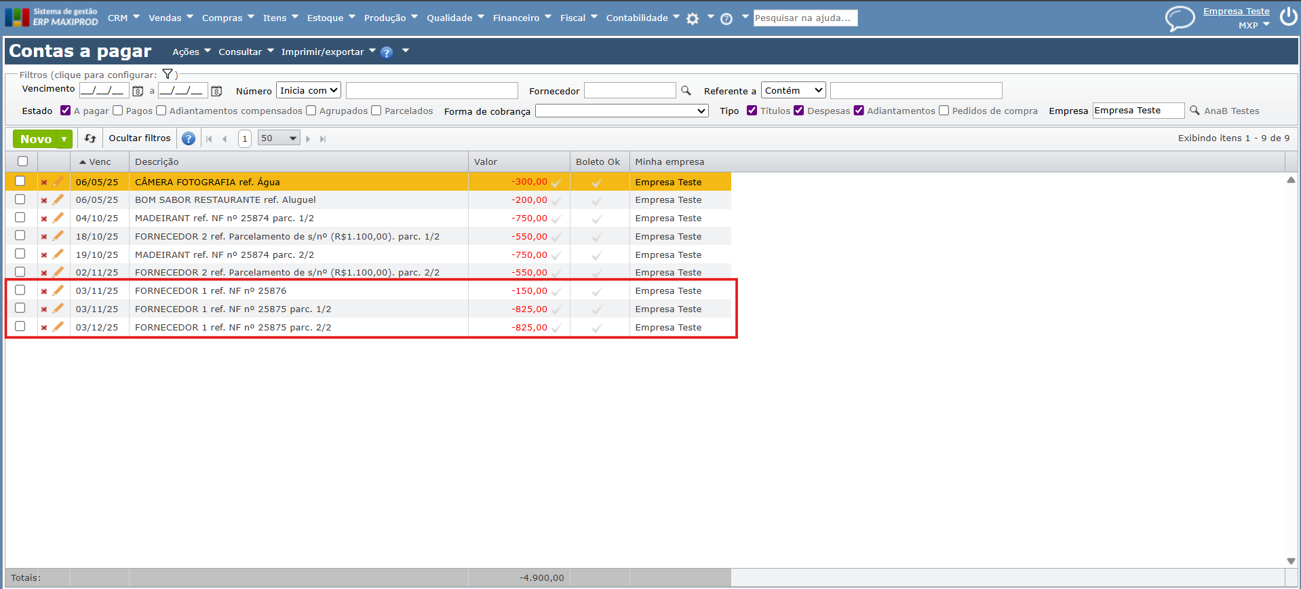Uncheck the Títulos type filter
The image size is (1301, 589).
pyautogui.click(x=752, y=111)
